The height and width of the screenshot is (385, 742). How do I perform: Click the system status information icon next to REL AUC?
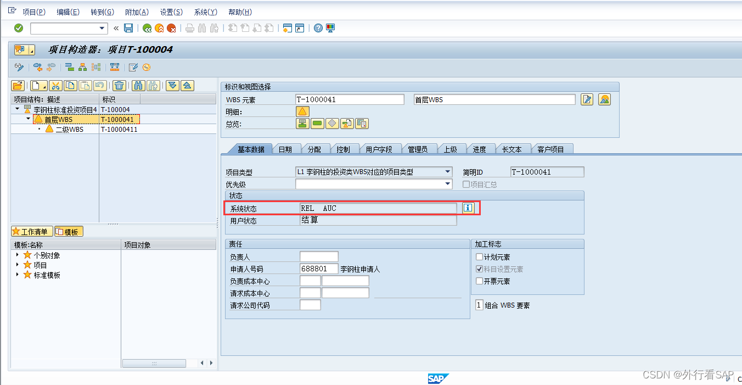pyautogui.click(x=468, y=208)
